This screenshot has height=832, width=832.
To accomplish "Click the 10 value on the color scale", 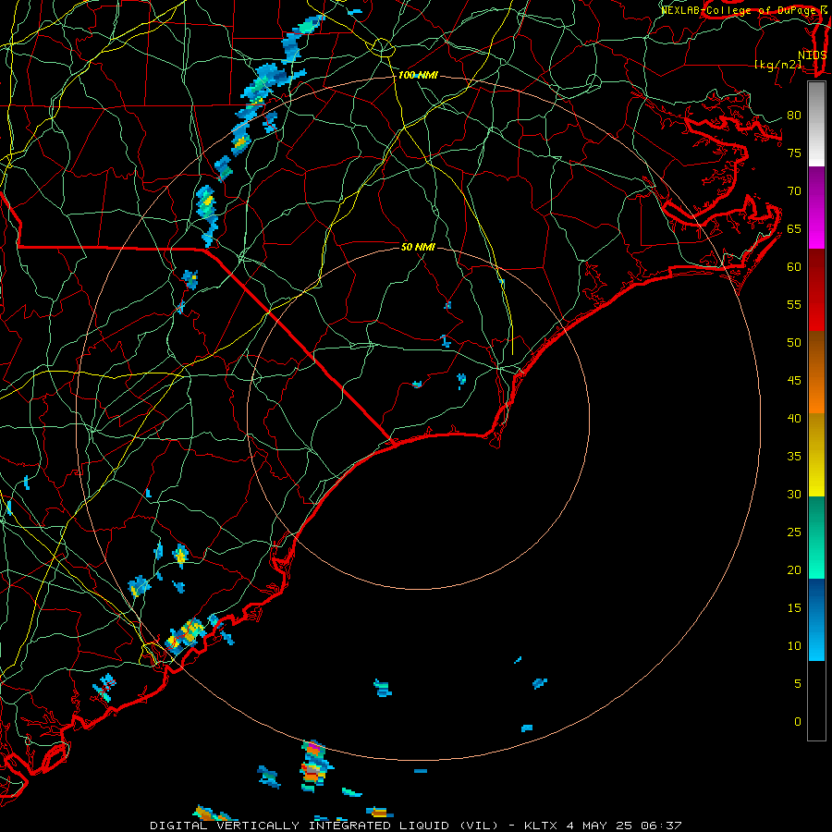I will [794, 646].
